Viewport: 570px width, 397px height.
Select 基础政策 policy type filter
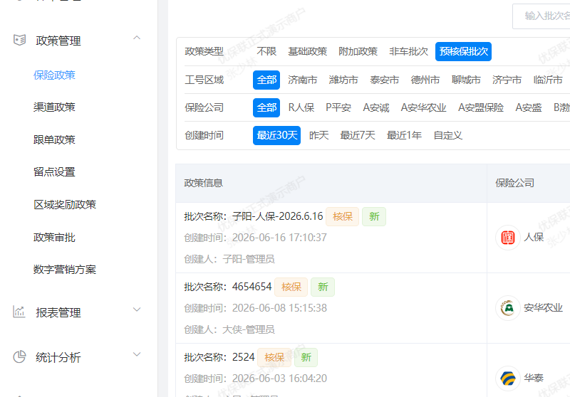click(x=308, y=51)
